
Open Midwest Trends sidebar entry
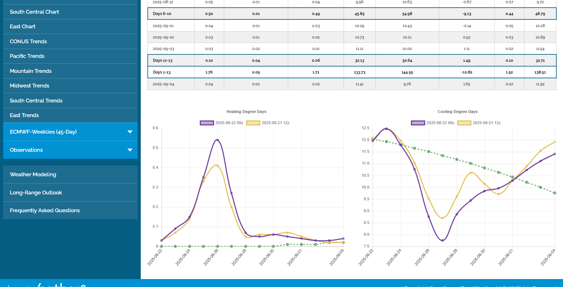click(x=30, y=86)
